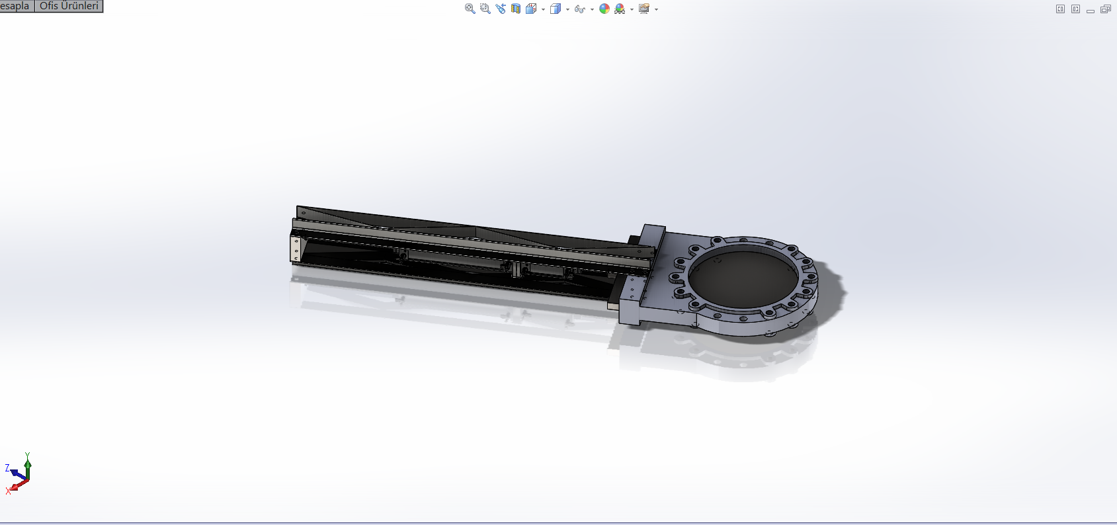
Task: Expand the Display Style dropdown arrow
Action: pyautogui.click(x=567, y=9)
